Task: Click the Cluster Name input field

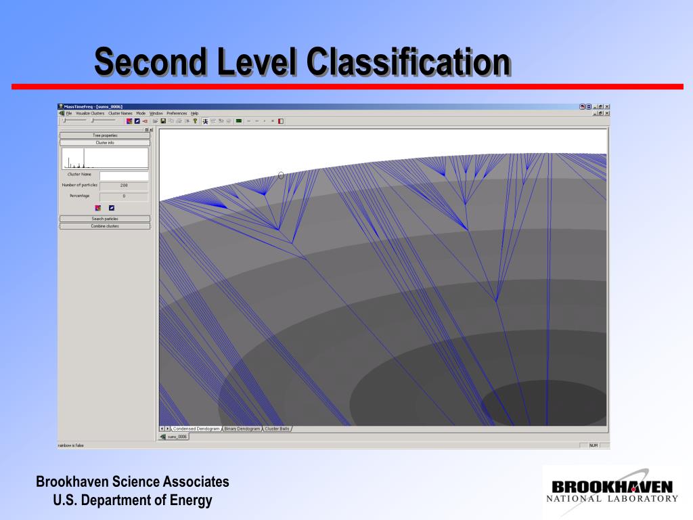Action: (124, 175)
